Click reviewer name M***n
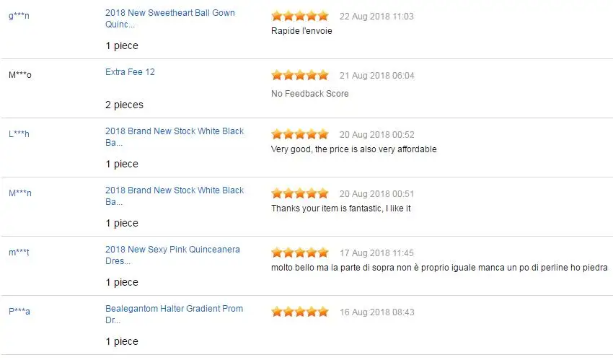Viewport: 613px width, 360px height. [x=20, y=193]
